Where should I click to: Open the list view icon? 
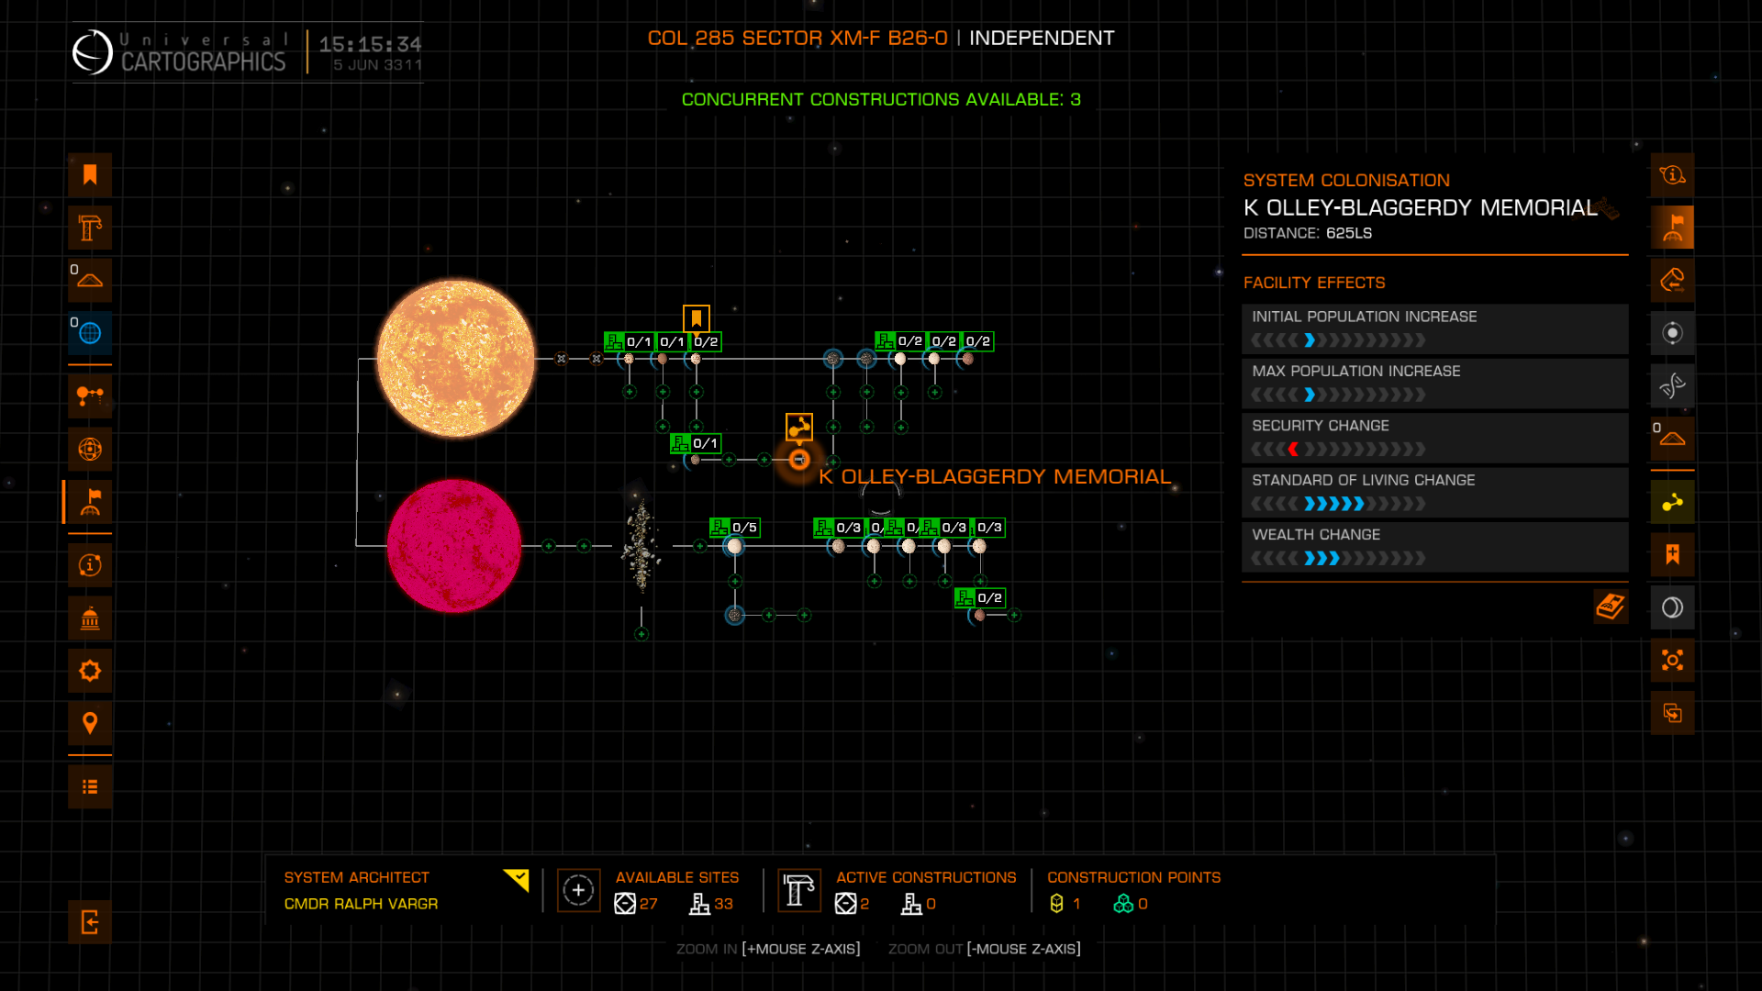pyautogui.click(x=90, y=786)
